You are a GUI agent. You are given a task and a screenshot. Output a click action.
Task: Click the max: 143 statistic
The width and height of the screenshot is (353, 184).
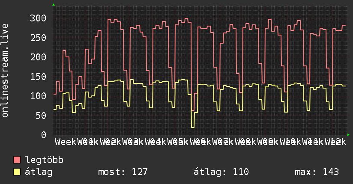pyautogui.click(x=317, y=172)
